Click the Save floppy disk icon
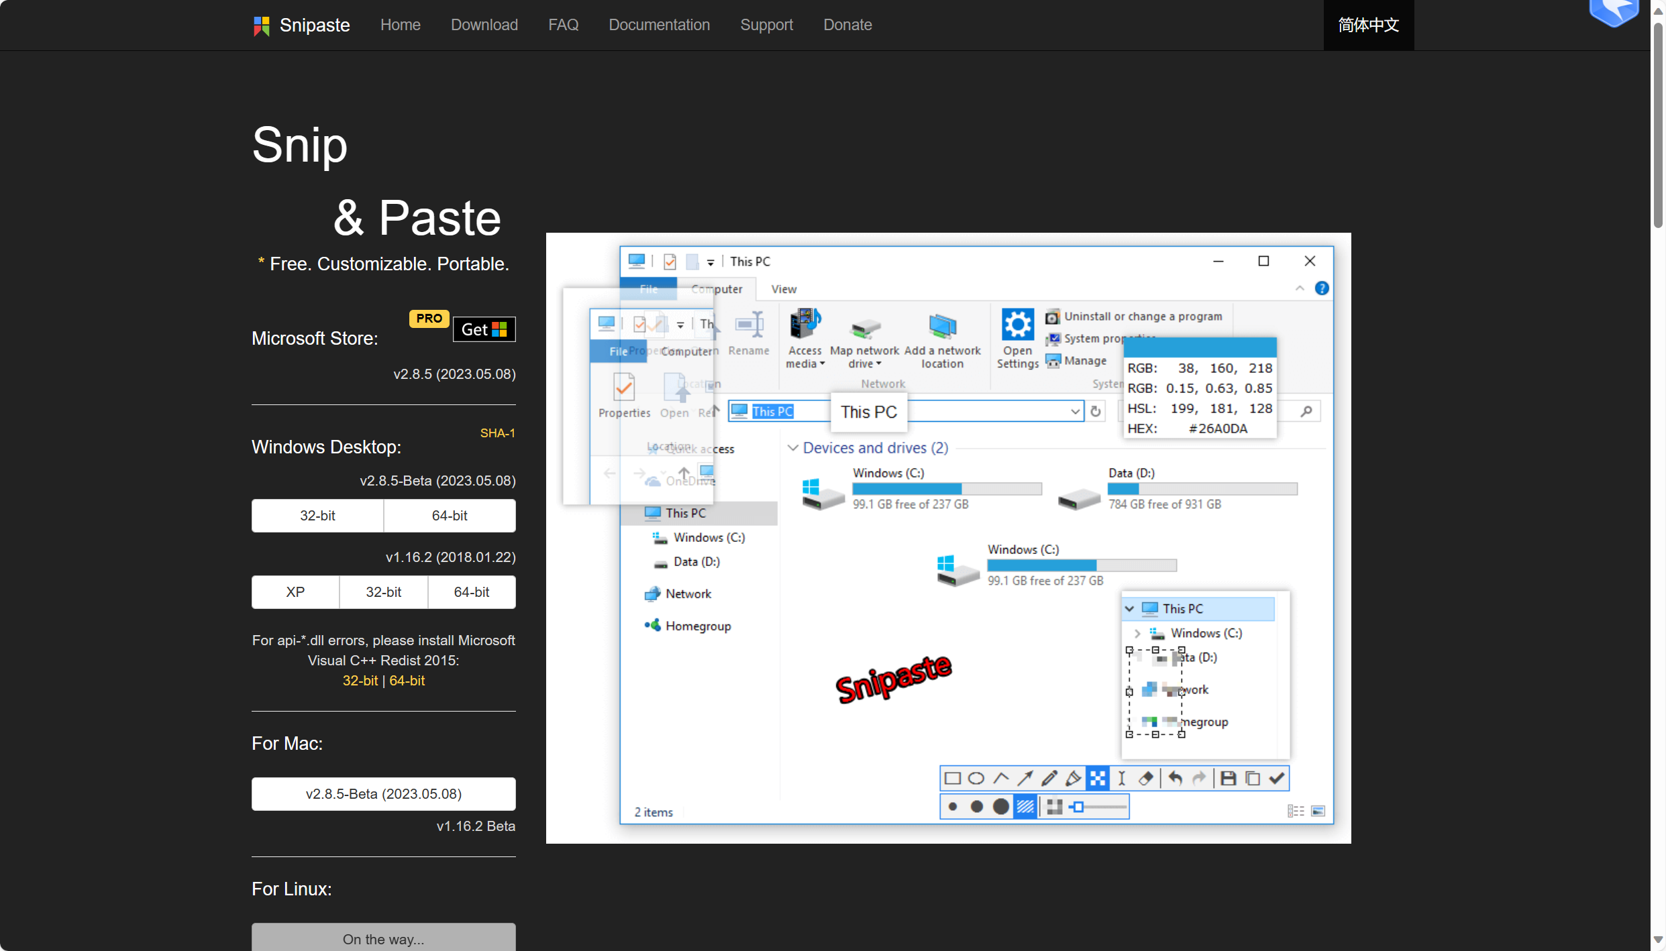 [1228, 778]
